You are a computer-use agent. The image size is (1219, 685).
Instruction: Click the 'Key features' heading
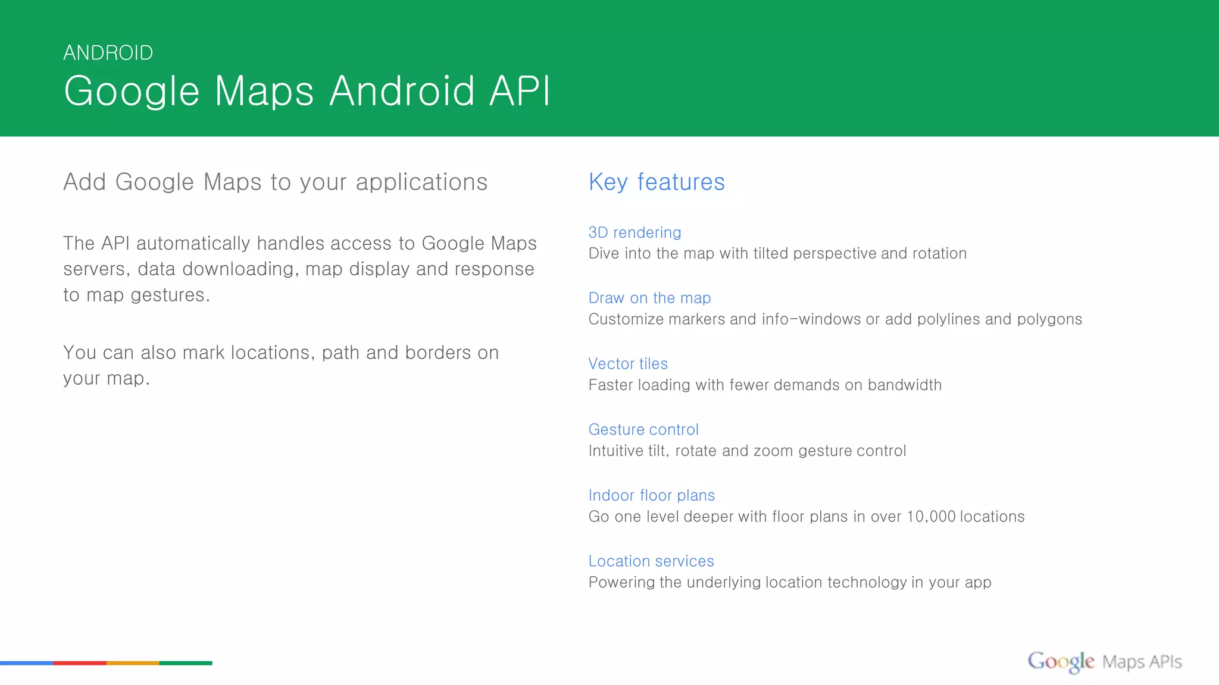pos(657,182)
